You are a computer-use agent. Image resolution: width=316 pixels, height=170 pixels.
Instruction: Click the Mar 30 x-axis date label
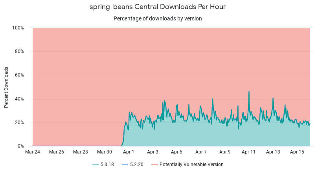pos(105,152)
